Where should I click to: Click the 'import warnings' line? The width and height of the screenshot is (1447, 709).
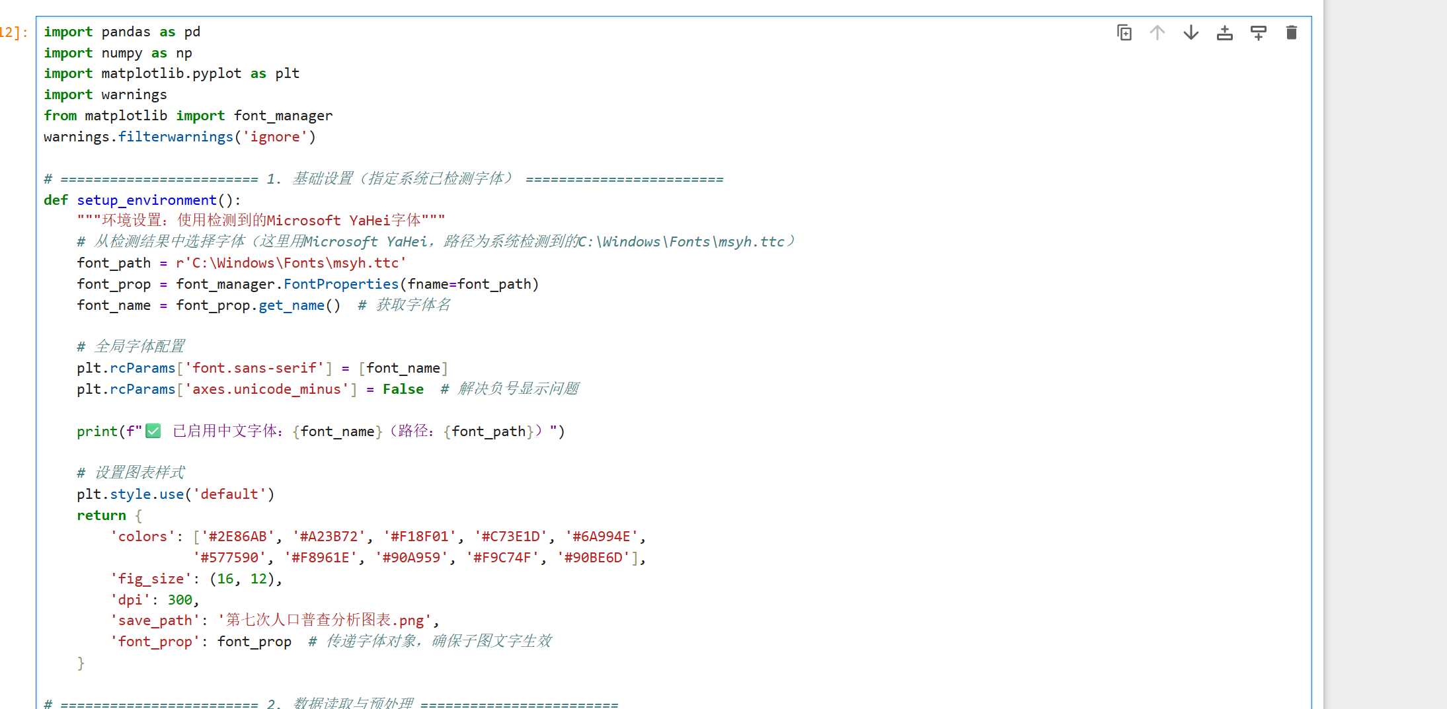click(105, 94)
